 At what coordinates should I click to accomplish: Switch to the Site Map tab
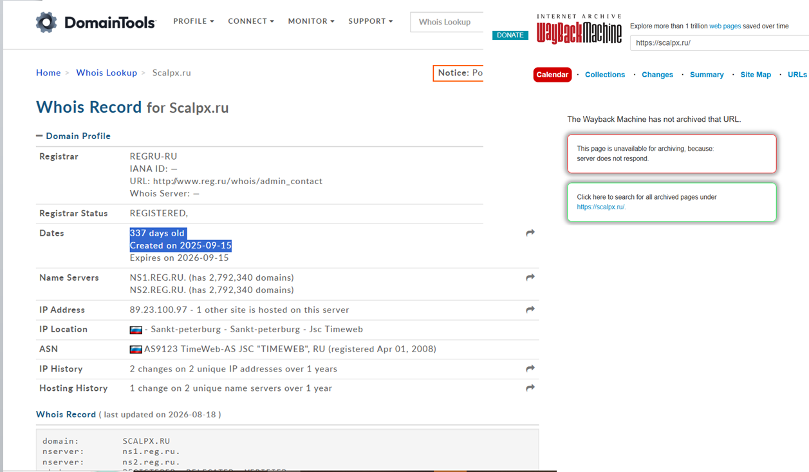click(x=756, y=75)
